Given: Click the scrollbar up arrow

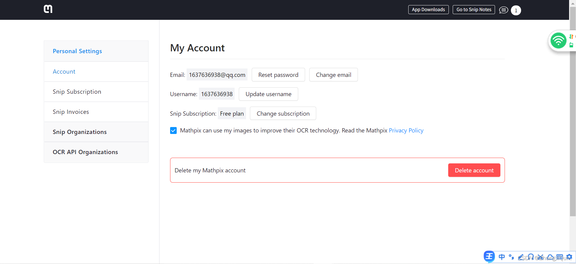Looking at the screenshot, I should (x=573, y=3).
